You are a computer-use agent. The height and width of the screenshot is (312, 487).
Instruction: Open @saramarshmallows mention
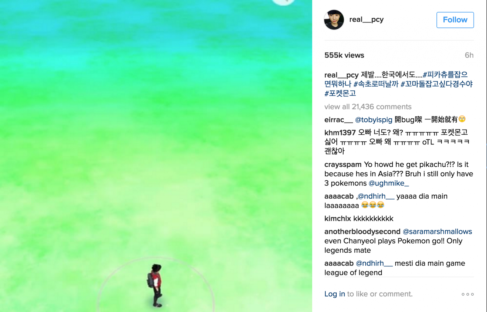point(437,232)
